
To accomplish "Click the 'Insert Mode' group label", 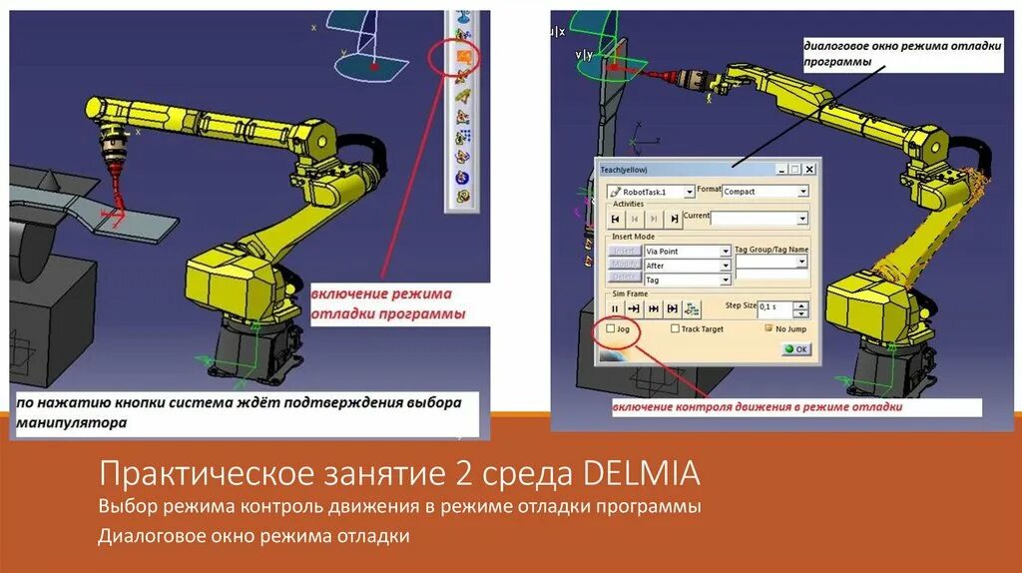I will click(x=633, y=237).
